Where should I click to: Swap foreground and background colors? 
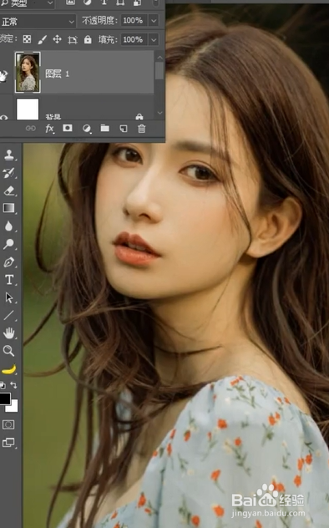click(14, 385)
